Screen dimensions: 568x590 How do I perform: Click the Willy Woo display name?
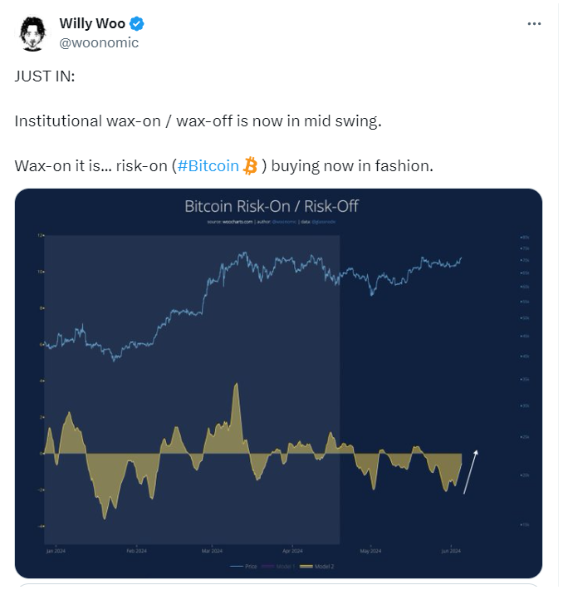coord(94,24)
